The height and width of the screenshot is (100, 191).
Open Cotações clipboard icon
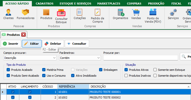coord(79,12)
